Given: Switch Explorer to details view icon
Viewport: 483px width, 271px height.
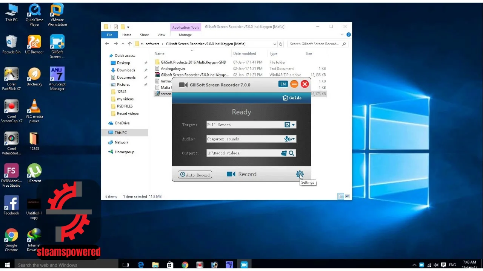Looking at the screenshot, I should 341,196.
